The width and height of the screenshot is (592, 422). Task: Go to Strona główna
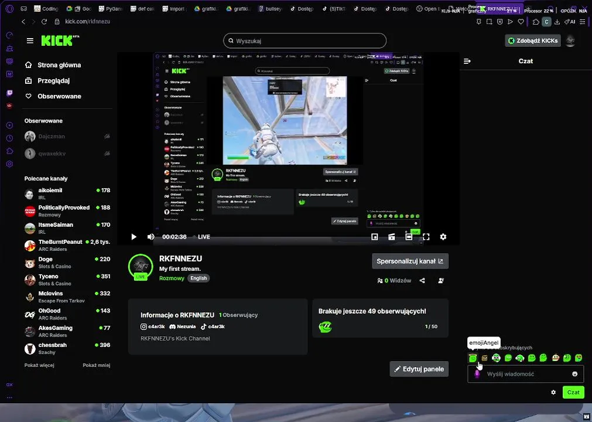[53, 65]
